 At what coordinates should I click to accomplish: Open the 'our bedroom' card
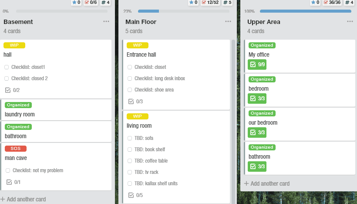tap(300, 124)
